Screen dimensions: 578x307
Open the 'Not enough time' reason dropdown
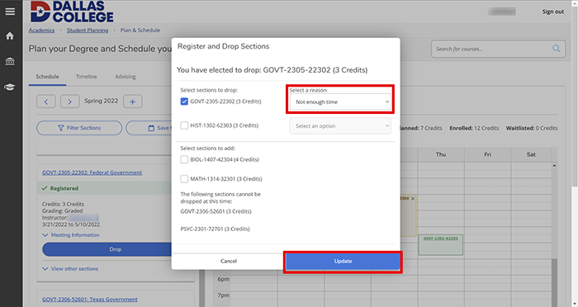[x=340, y=102]
